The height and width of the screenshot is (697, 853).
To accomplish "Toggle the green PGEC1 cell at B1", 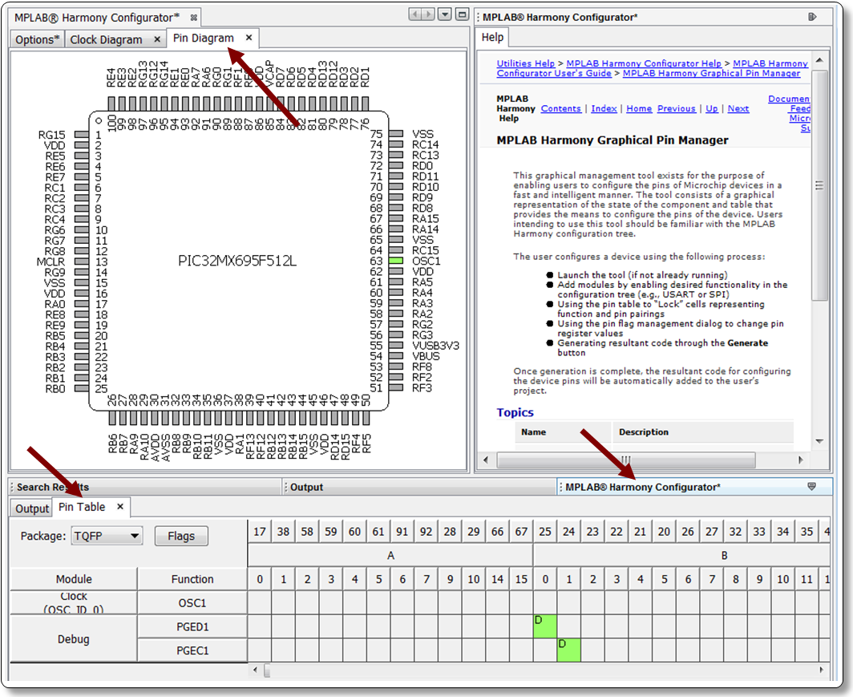I will [x=568, y=650].
